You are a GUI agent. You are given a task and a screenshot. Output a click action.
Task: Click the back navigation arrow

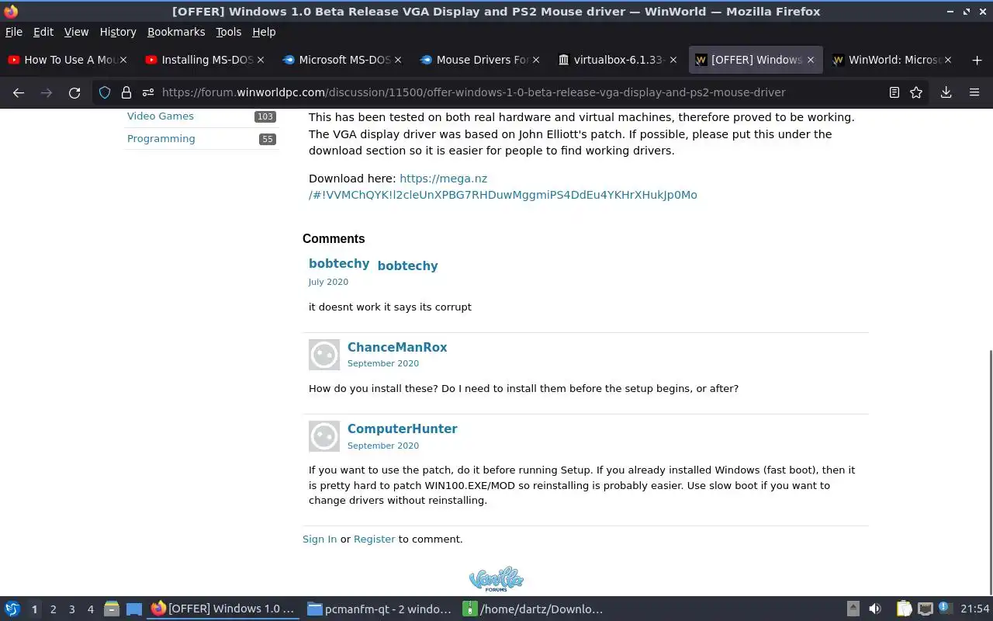point(19,92)
